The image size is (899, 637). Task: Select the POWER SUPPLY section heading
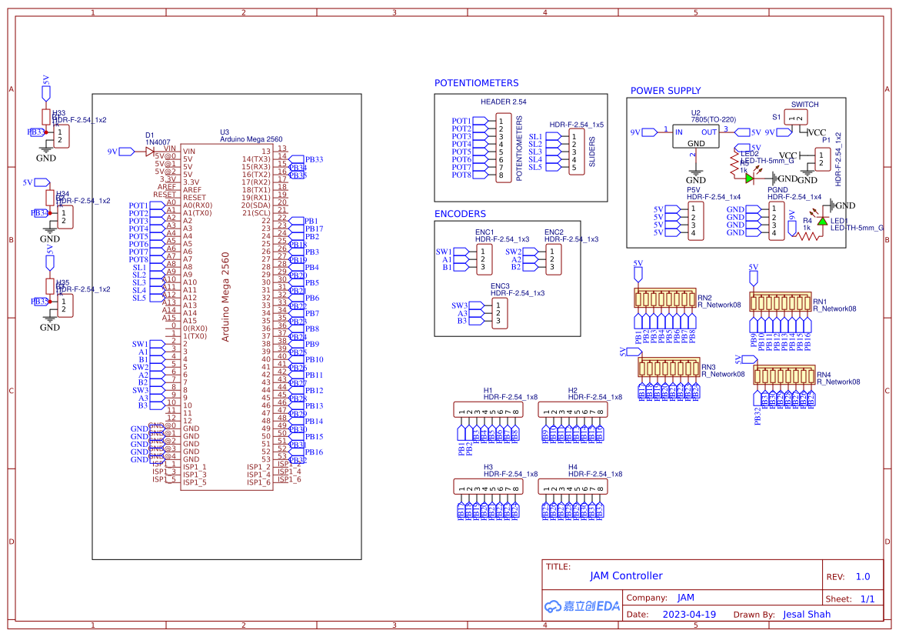(666, 91)
